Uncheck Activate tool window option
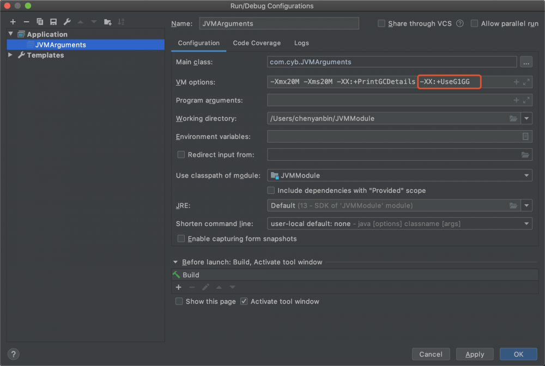Image resolution: width=545 pixels, height=366 pixels. pyautogui.click(x=244, y=301)
